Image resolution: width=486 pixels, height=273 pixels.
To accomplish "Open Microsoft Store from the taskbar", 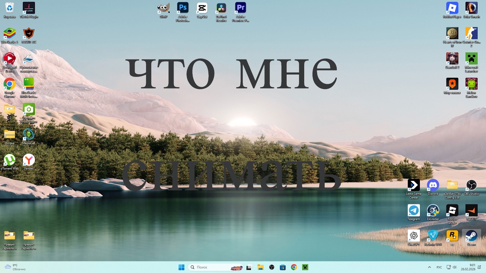I will 283,267.
